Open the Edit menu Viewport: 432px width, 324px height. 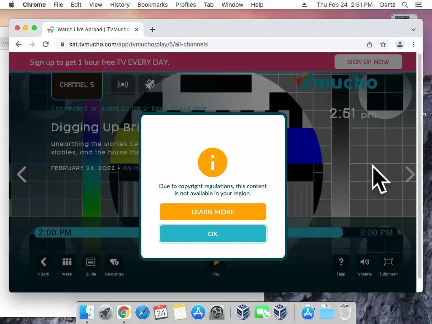[x=76, y=5]
